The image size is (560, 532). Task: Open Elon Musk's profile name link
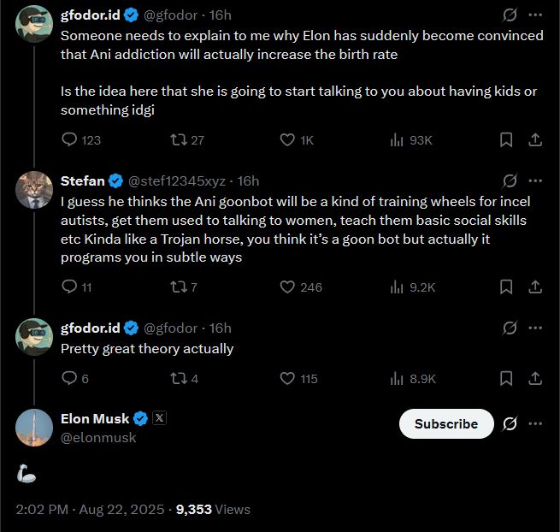click(x=95, y=418)
